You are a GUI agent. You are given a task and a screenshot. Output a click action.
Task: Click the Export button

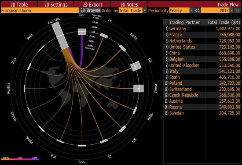[92, 4]
